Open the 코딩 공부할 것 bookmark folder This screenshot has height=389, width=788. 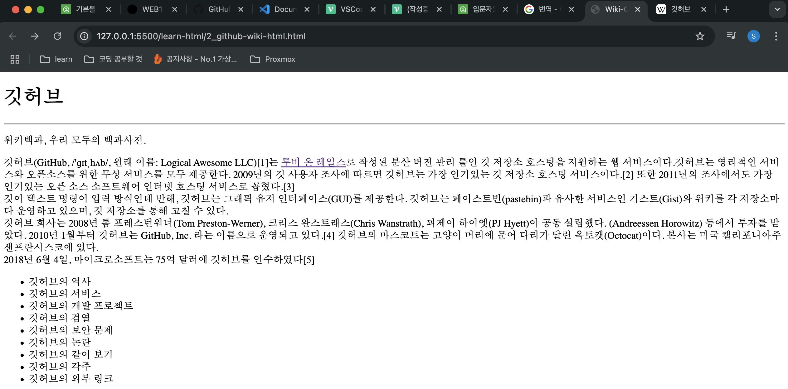113,59
